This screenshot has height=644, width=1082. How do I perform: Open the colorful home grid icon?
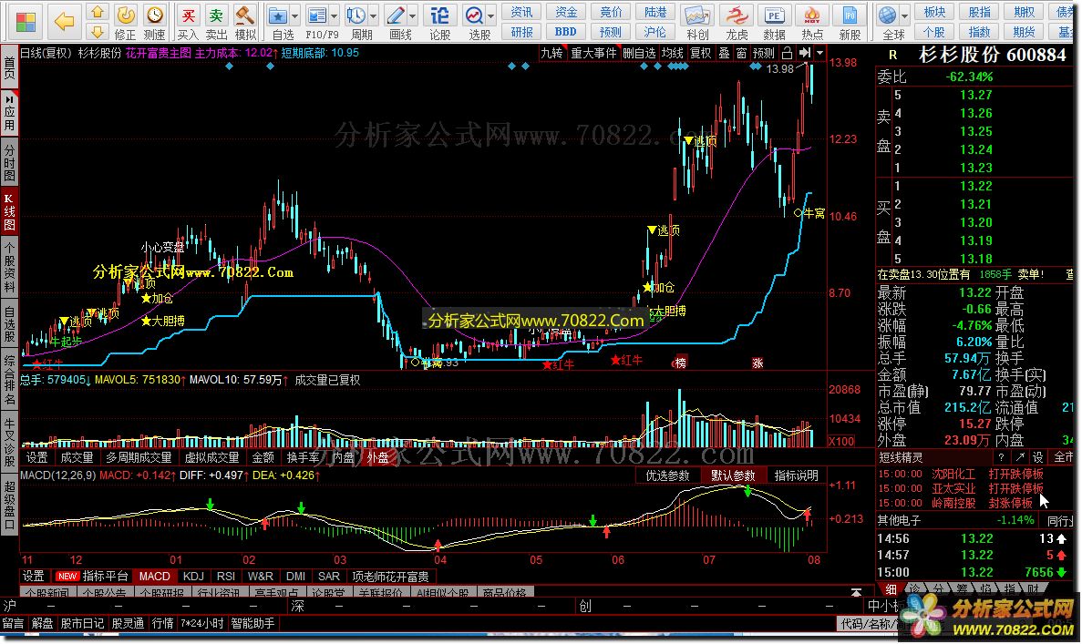click(x=26, y=22)
